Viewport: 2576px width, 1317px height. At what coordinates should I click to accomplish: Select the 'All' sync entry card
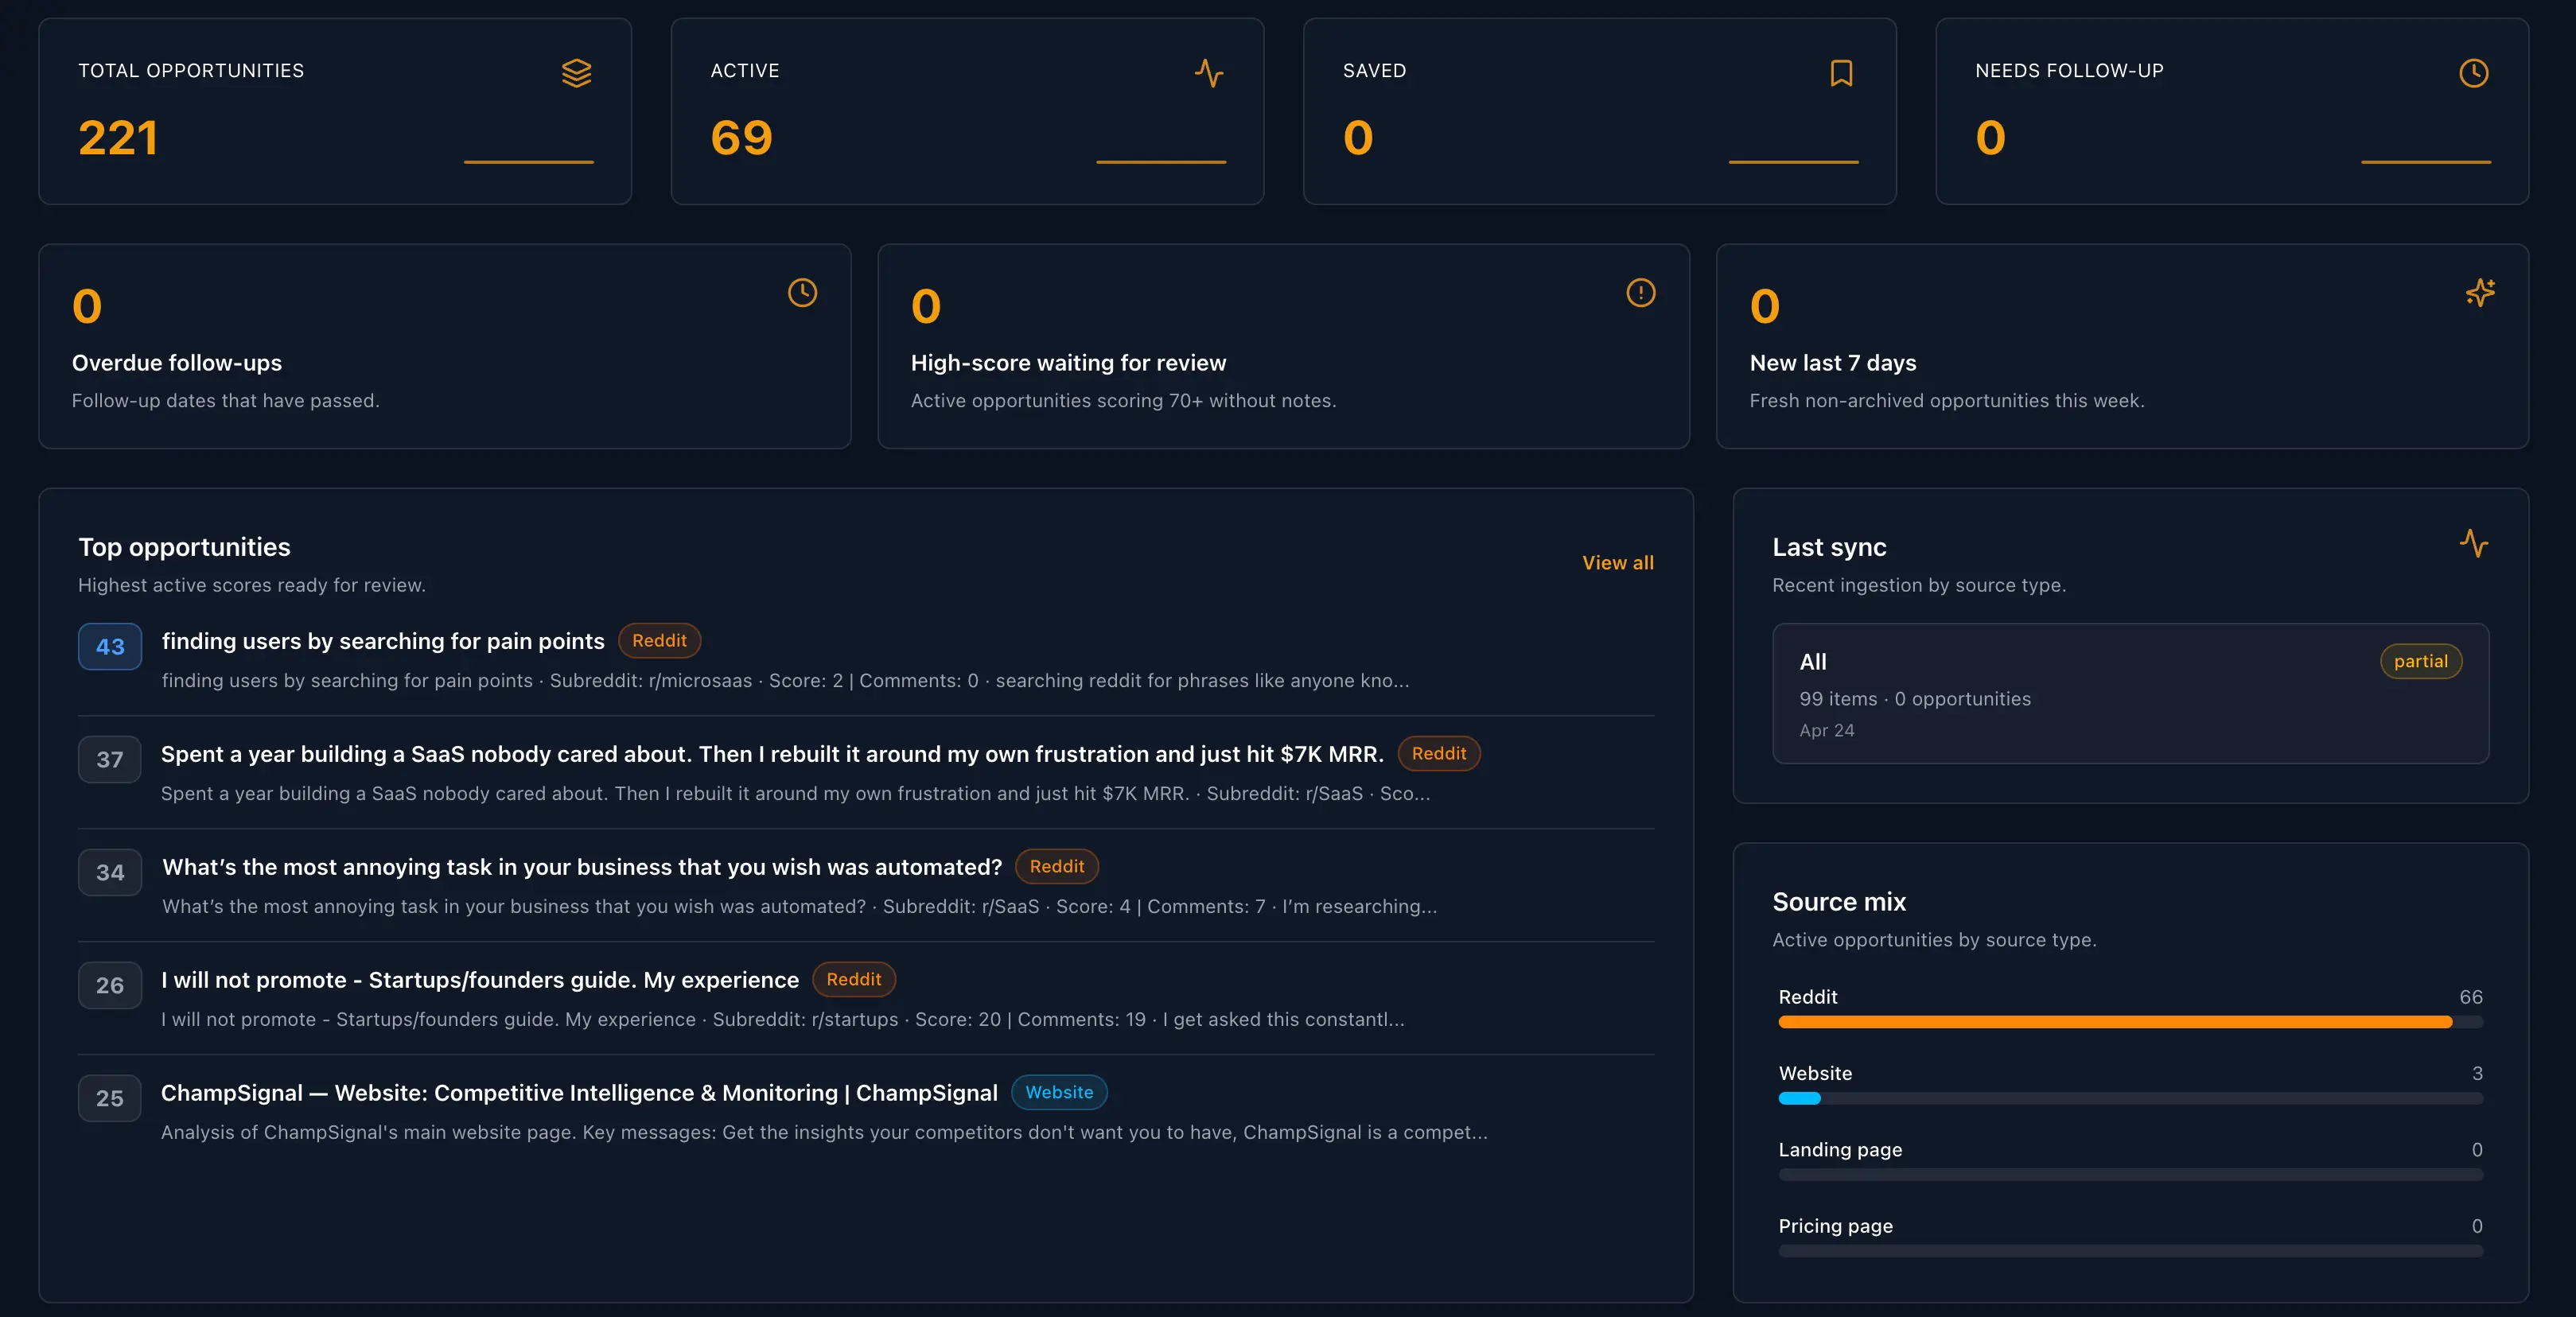tap(2130, 694)
